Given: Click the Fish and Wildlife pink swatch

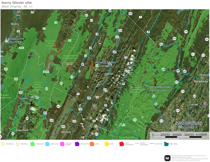Looking at the screenshot, I should click(x=62, y=144).
